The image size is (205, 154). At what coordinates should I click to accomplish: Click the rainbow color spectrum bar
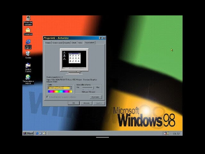[60, 91]
